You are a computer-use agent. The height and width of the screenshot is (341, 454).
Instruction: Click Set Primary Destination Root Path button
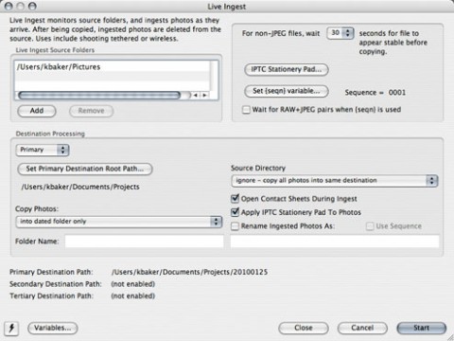click(x=85, y=169)
